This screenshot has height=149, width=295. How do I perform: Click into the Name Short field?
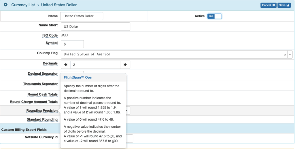click(95, 27)
